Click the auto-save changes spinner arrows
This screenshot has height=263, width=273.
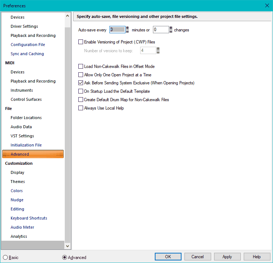click(x=171, y=30)
